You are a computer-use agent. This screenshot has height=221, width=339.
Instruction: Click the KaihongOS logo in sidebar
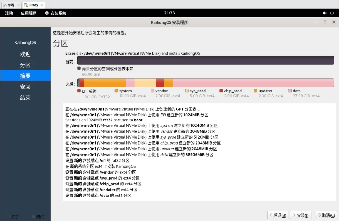[x=25, y=43]
